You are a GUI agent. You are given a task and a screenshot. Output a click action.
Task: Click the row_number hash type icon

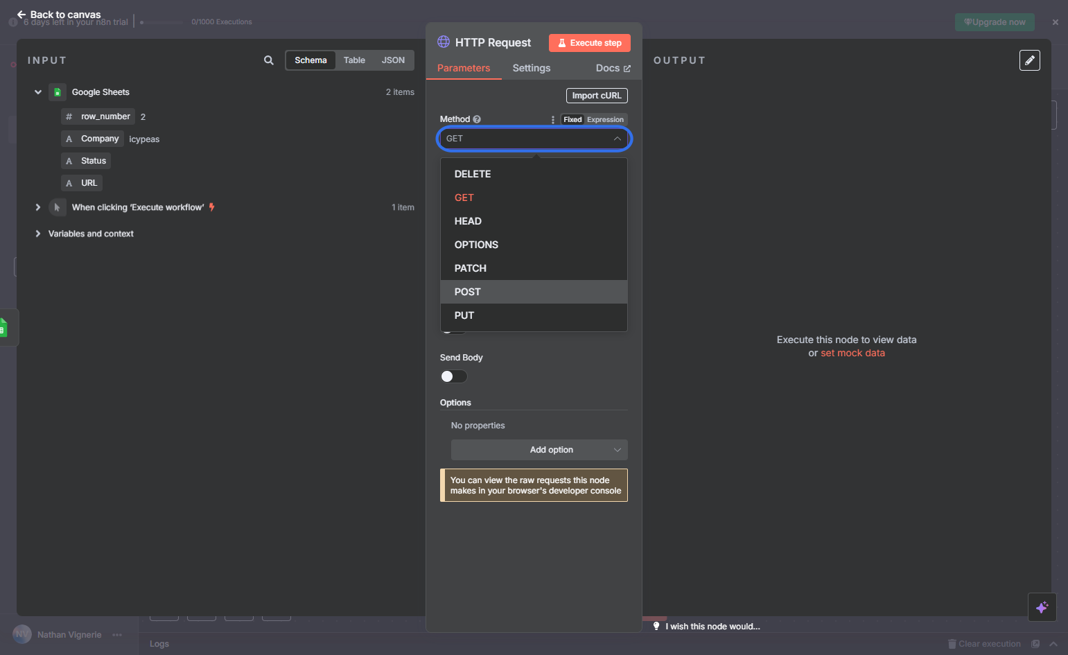point(69,116)
